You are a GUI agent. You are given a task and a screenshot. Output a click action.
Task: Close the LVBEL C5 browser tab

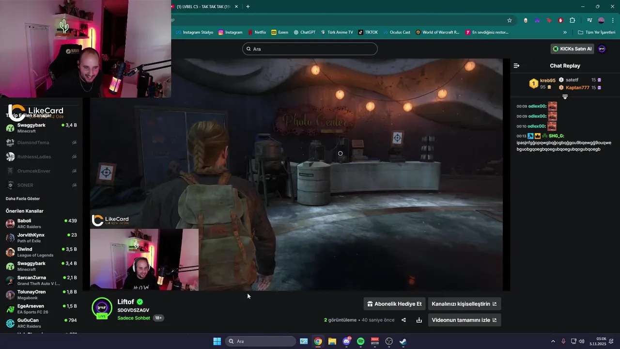click(x=236, y=7)
